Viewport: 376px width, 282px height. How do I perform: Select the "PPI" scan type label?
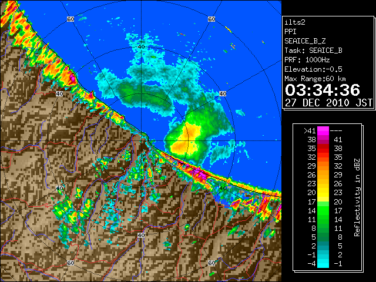290,32
